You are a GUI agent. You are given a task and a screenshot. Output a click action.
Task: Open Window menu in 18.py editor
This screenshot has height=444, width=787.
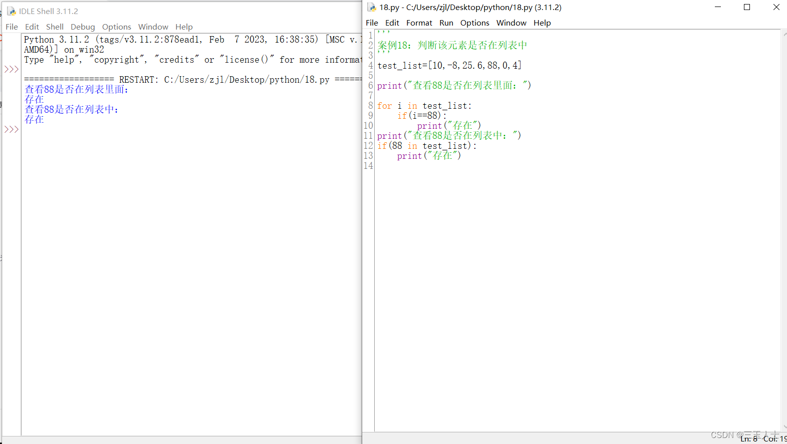pyautogui.click(x=511, y=23)
